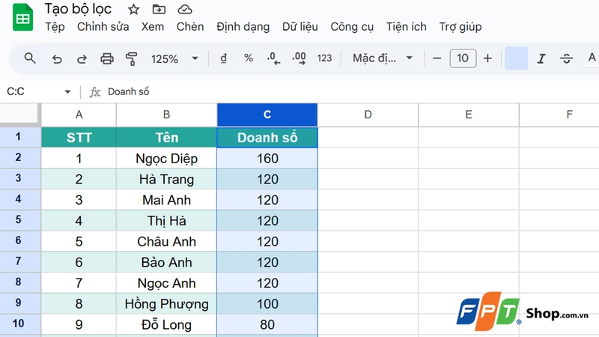
Task: Click the formula bar with Doanh số
Action: 351,91
